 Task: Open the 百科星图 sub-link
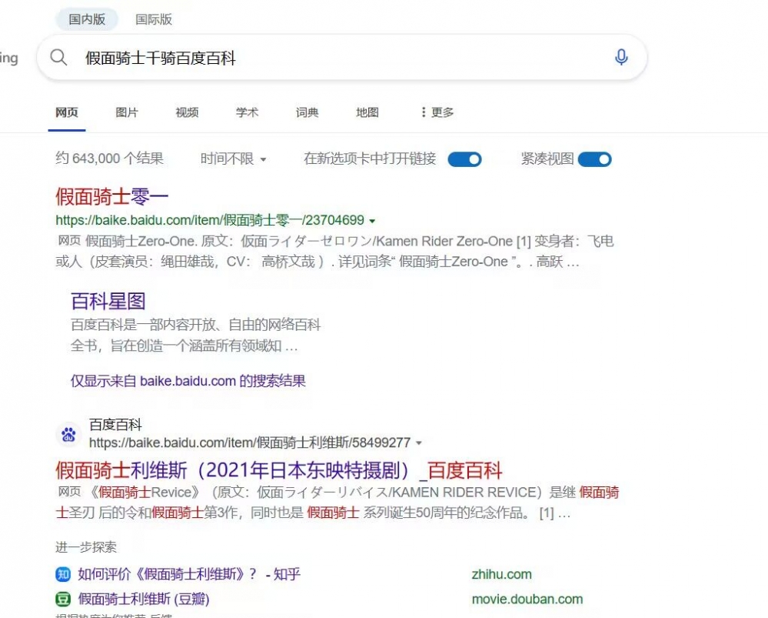pos(108,301)
